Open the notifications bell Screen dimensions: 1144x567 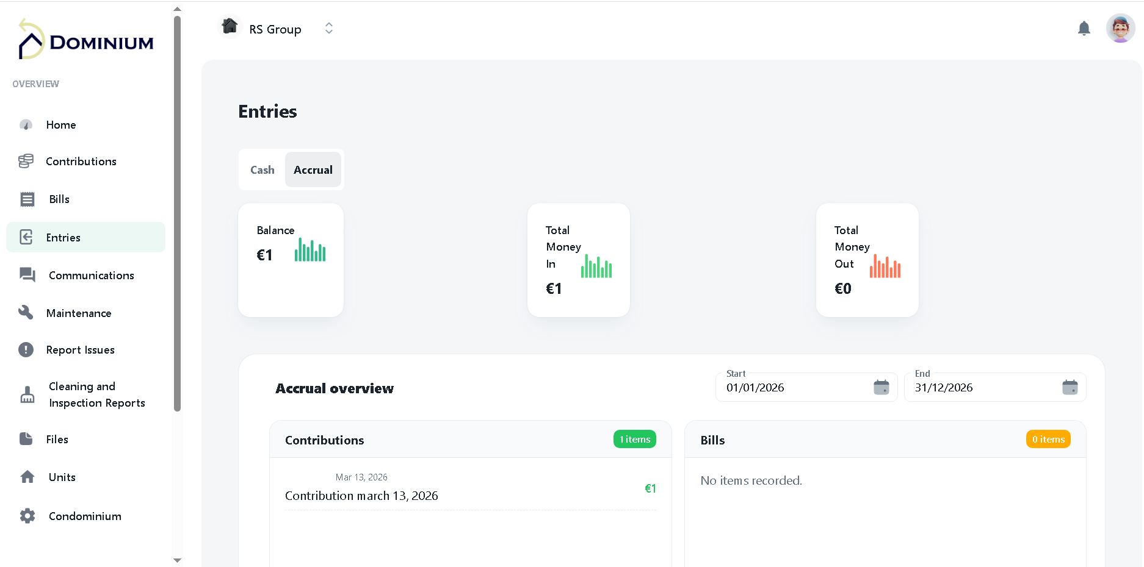[x=1084, y=28]
